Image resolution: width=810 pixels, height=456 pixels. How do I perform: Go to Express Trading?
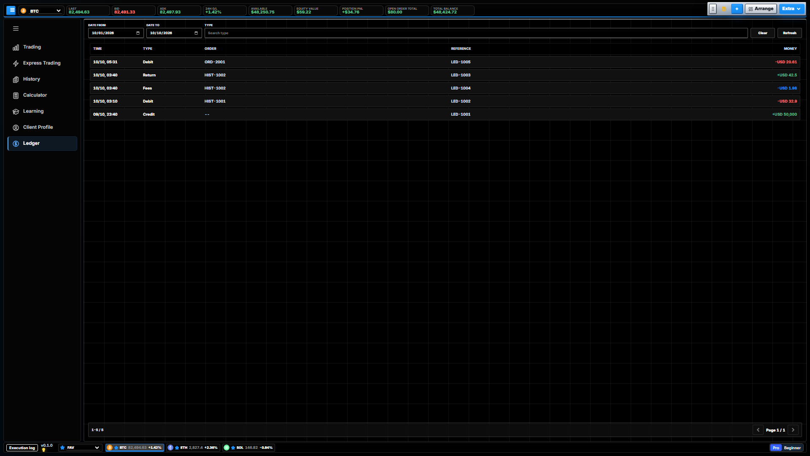42,63
